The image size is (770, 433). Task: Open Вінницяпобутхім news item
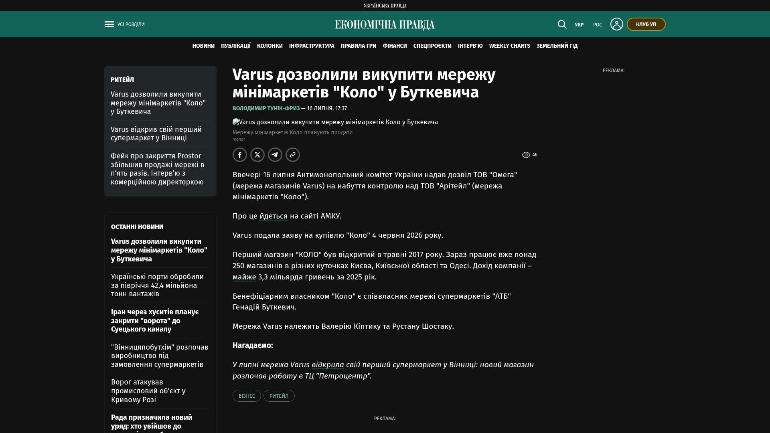(x=160, y=356)
